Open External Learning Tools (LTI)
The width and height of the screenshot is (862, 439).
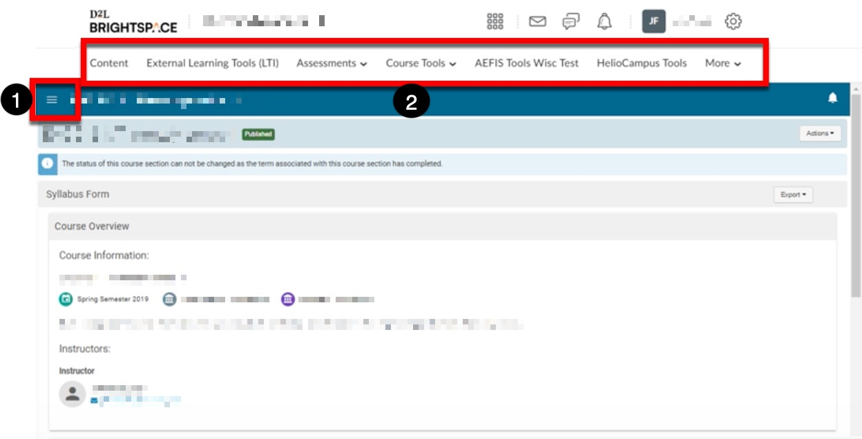point(212,64)
